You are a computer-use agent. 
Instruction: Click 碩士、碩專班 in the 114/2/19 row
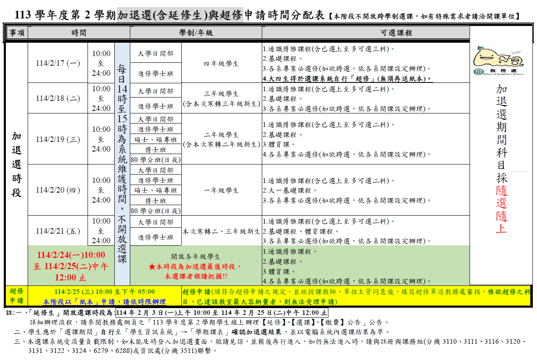(x=156, y=139)
